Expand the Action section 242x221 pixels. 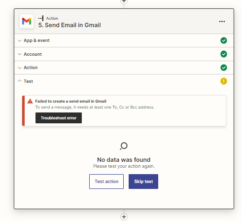click(x=124, y=68)
